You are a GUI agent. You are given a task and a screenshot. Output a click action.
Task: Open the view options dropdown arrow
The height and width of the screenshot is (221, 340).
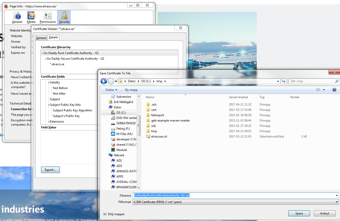324,90
